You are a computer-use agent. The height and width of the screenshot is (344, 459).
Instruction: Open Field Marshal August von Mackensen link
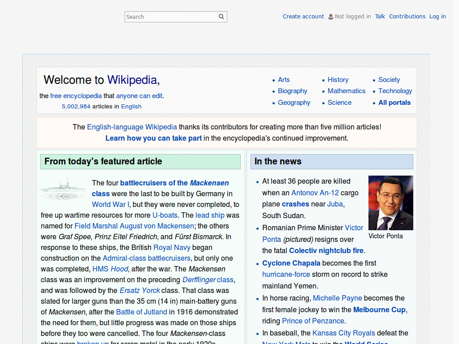(x=134, y=226)
